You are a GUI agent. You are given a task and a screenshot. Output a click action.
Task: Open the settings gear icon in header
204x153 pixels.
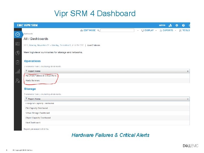[177, 25]
